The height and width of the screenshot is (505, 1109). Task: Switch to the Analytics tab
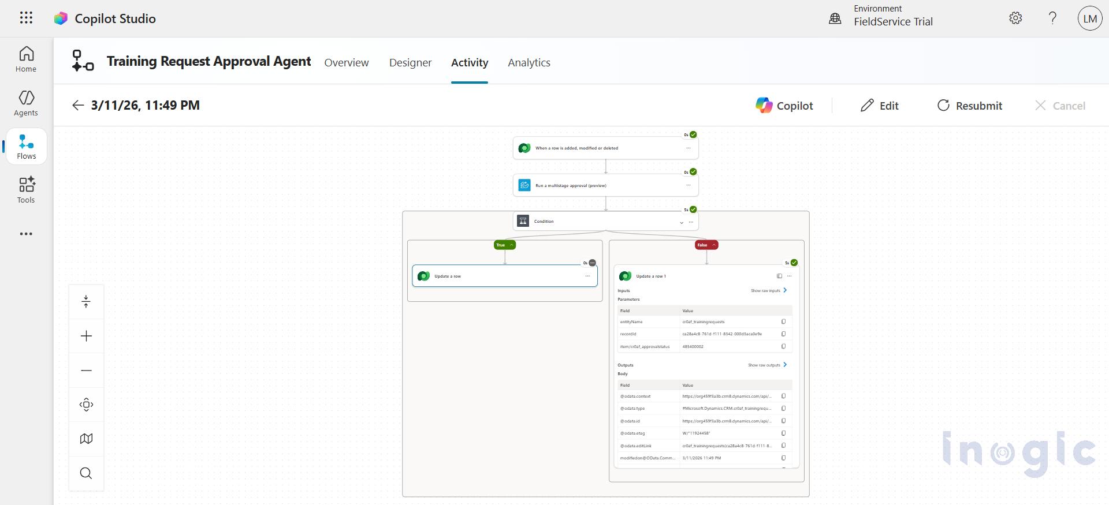click(x=529, y=62)
